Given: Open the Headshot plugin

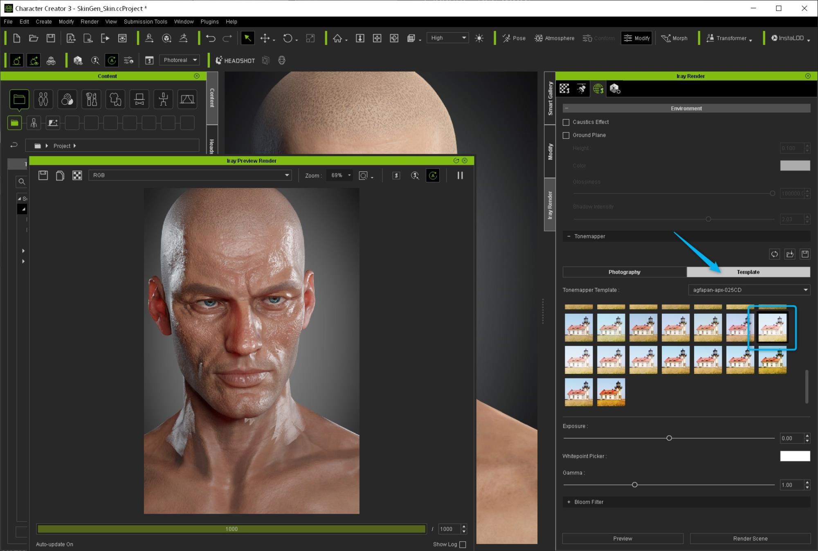Looking at the screenshot, I should [x=235, y=61].
